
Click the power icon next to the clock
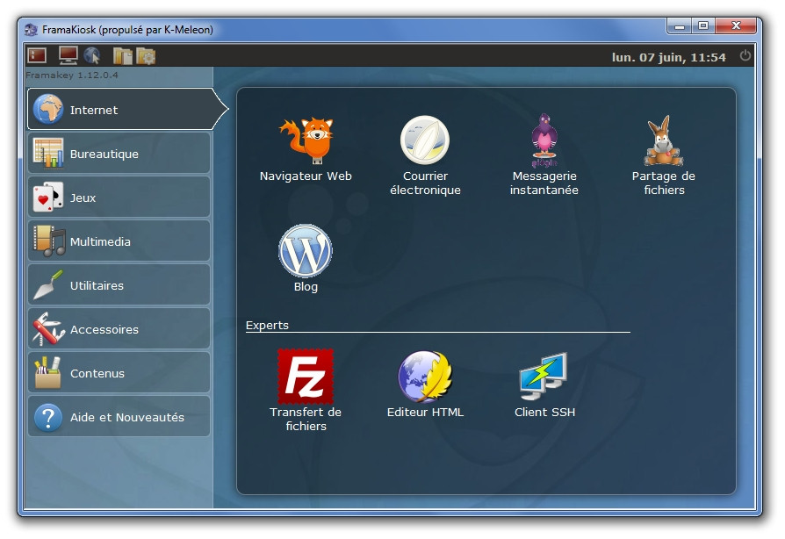tap(745, 55)
